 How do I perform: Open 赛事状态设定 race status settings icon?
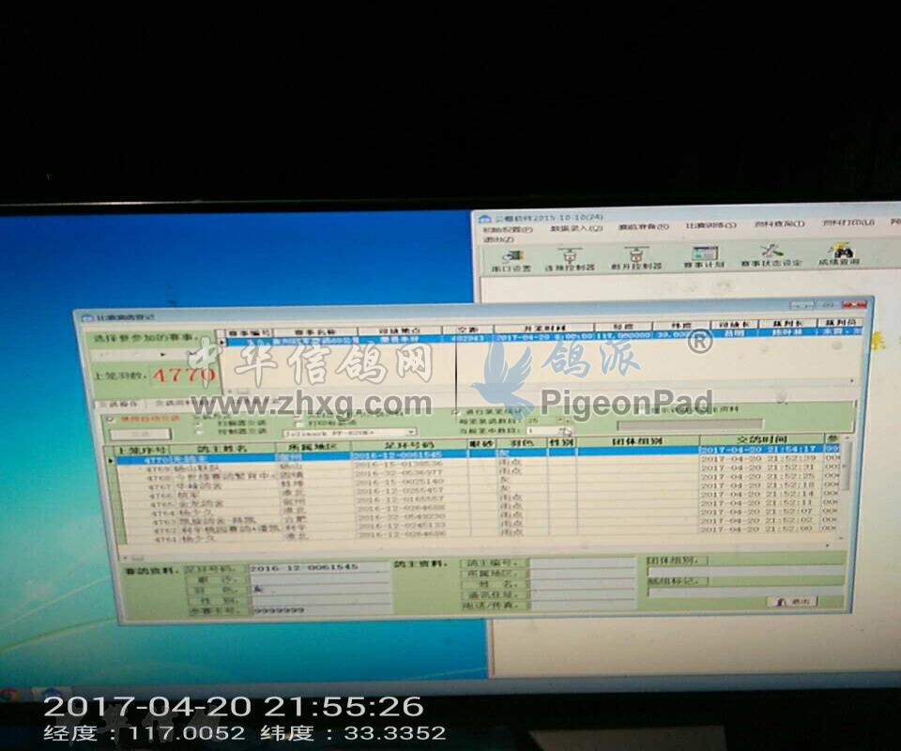tap(770, 256)
